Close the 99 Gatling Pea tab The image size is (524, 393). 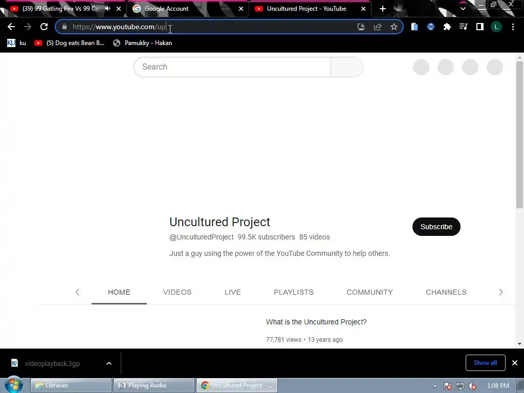tap(119, 9)
